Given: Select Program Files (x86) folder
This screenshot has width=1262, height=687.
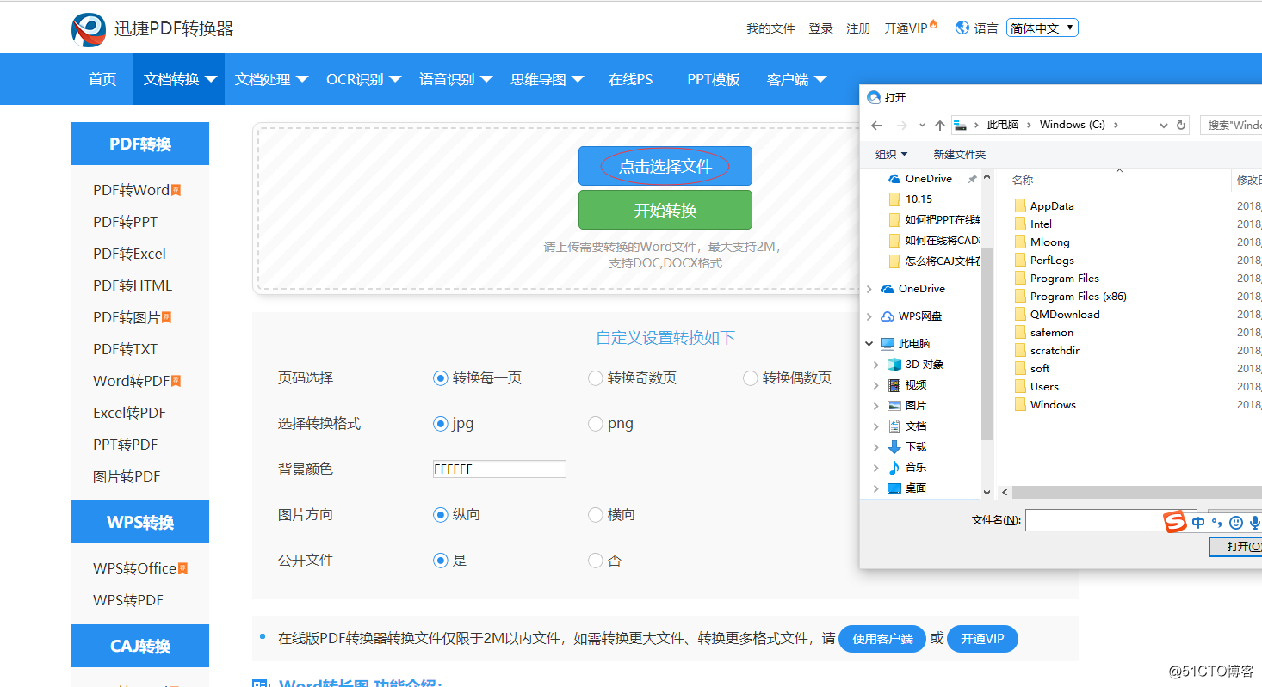Looking at the screenshot, I should click(1070, 297).
